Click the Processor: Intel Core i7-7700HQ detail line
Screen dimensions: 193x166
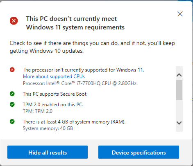(79, 83)
